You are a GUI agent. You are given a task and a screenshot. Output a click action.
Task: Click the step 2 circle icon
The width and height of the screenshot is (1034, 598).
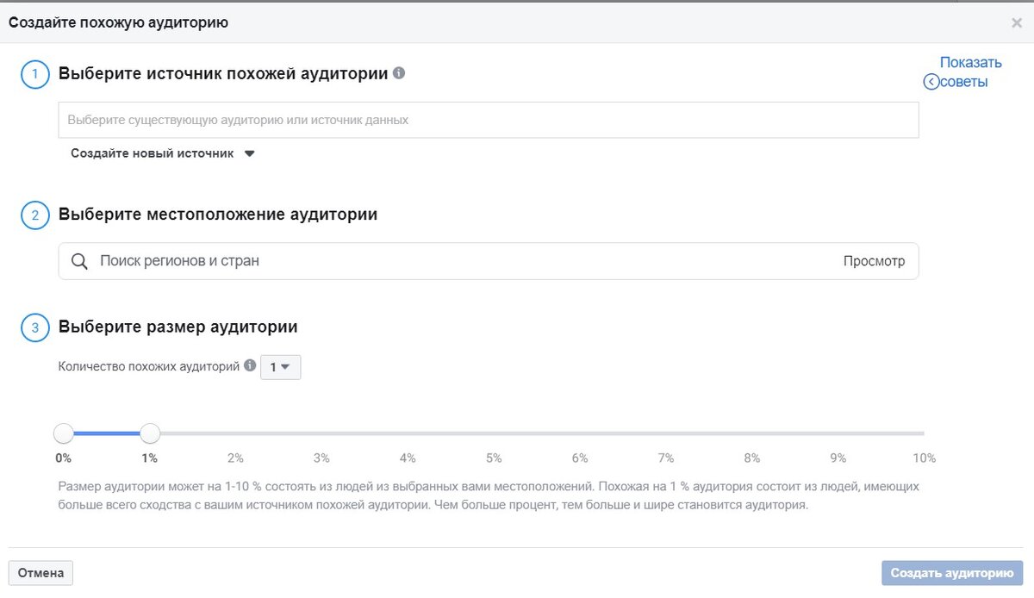coord(34,215)
